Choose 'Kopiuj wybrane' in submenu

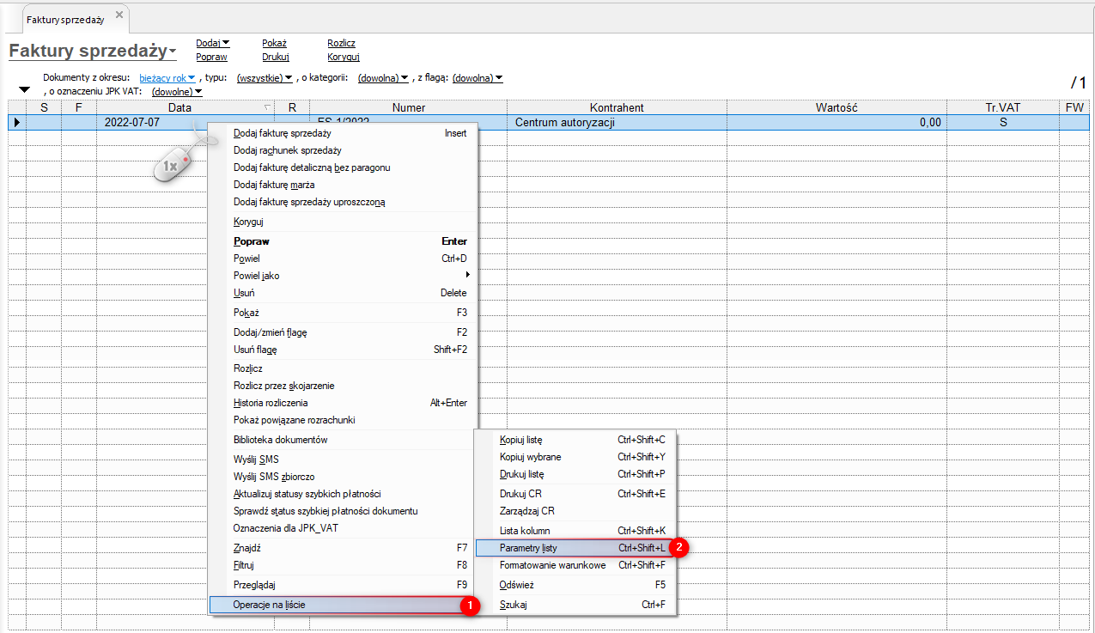pos(575,457)
